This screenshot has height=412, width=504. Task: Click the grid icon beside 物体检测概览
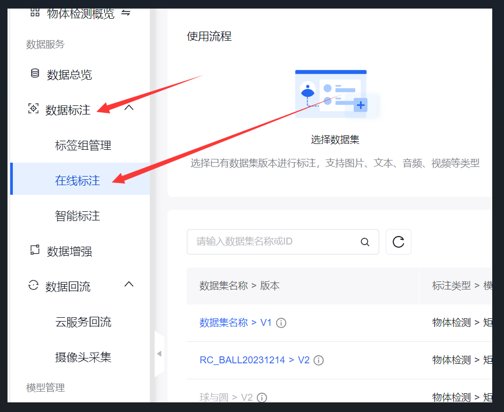point(35,12)
